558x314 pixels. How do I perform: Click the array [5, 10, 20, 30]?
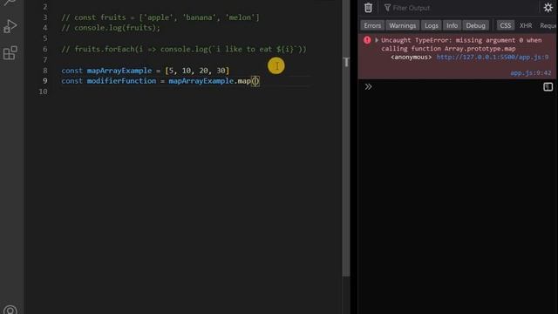click(x=197, y=71)
